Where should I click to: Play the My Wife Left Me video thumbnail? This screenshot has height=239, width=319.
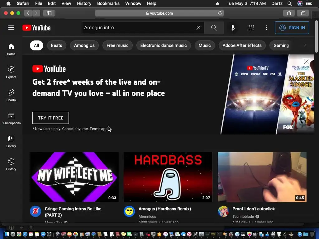click(74, 177)
